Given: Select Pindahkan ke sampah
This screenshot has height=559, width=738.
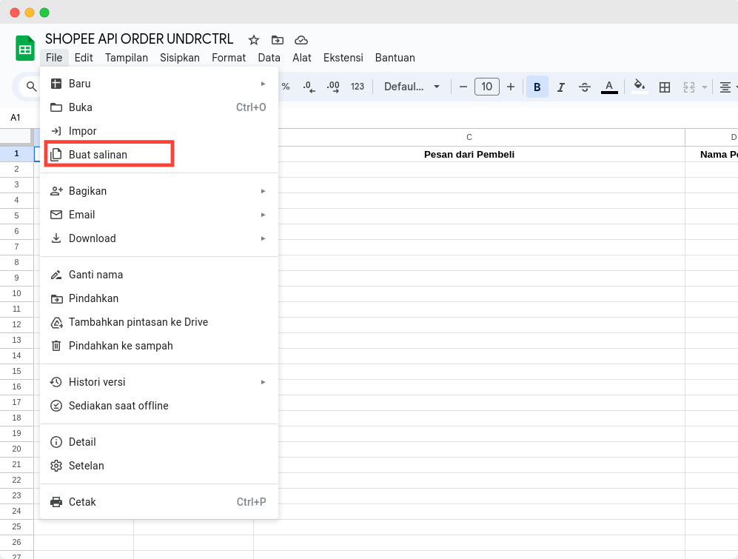Looking at the screenshot, I should click(159, 346).
